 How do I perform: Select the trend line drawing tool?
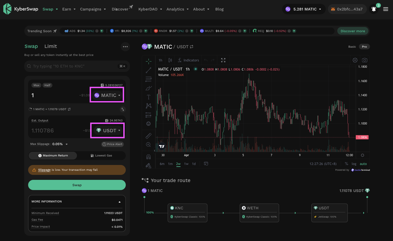coord(148,70)
